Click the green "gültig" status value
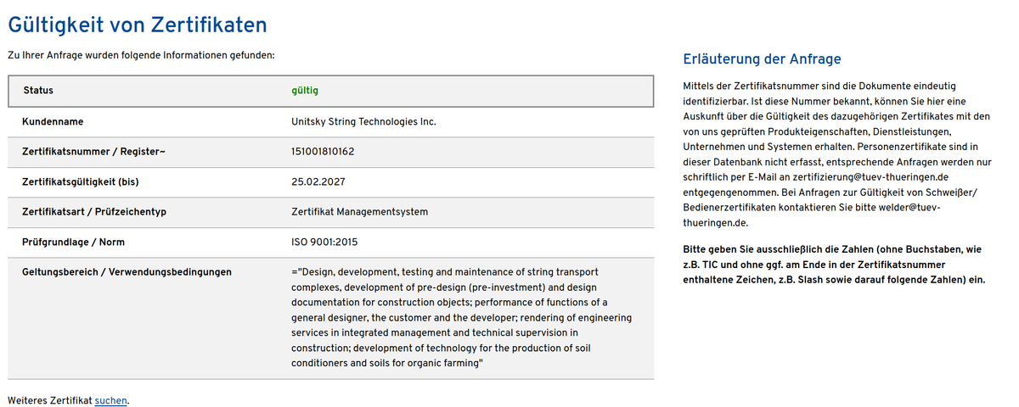Image resolution: width=1019 pixels, height=407 pixels. click(x=305, y=91)
